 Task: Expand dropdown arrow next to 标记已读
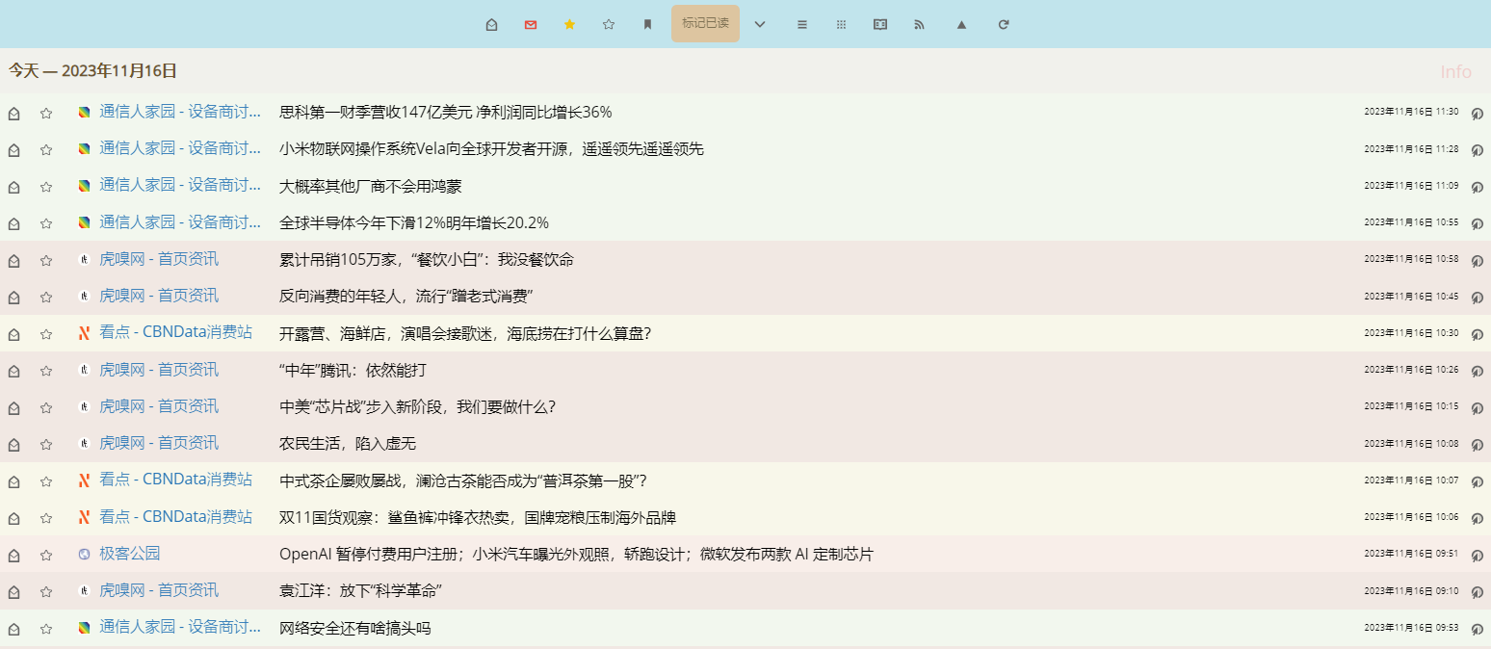point(760,24)
